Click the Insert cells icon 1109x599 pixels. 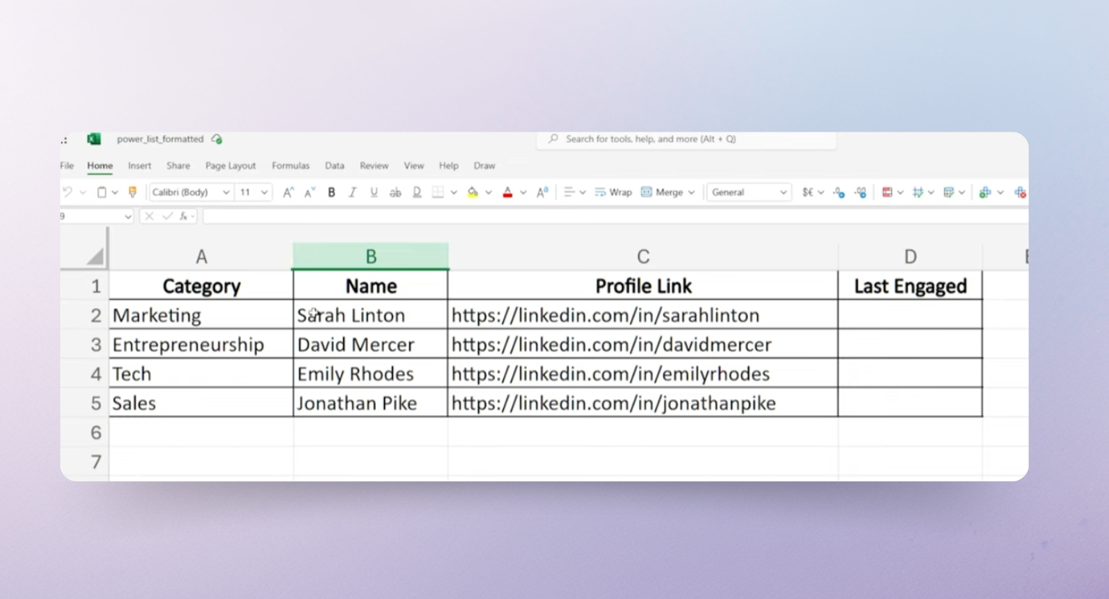985,192
